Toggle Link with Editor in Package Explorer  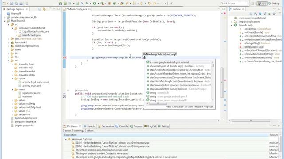44,9
